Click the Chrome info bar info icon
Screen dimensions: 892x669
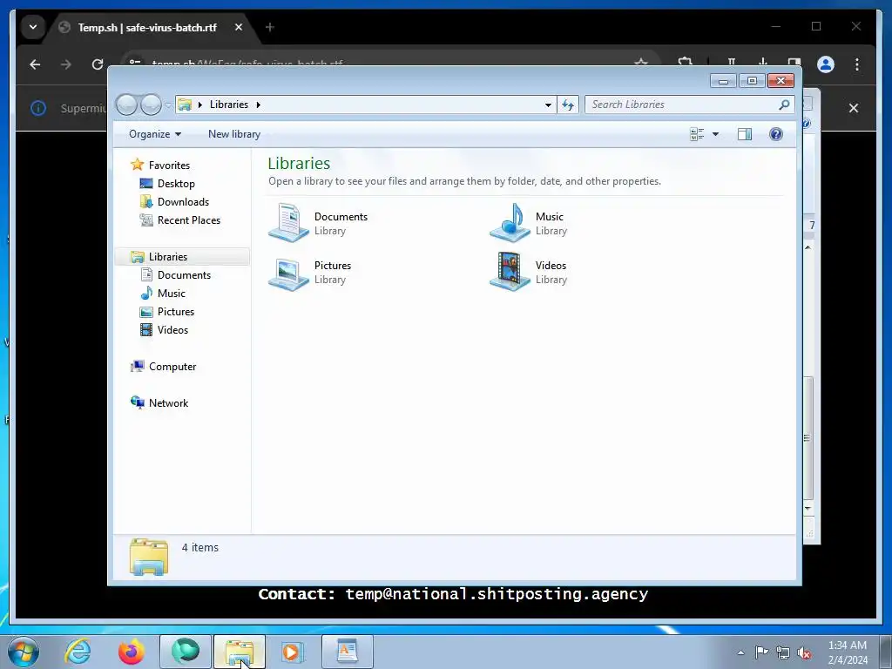click(38, 108)
